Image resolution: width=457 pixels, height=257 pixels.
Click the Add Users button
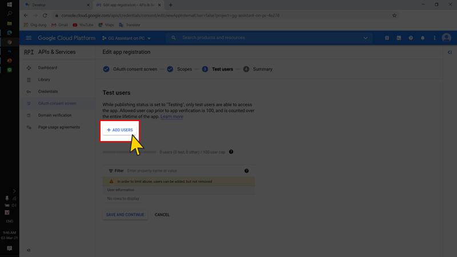point(120,130)
